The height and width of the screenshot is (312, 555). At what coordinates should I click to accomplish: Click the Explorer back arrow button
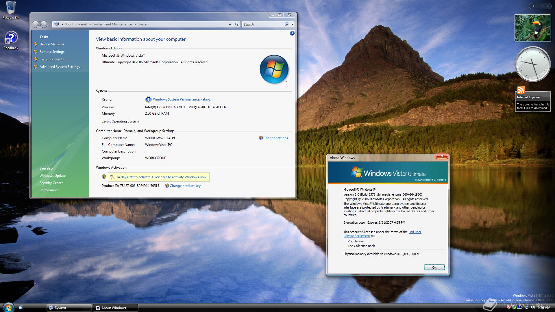click(35, 25)
